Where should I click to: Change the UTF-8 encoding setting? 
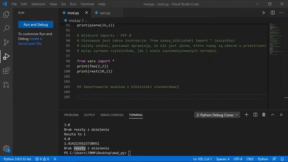(x=238, y=159)
